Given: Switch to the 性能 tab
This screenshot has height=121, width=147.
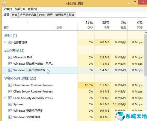Looking at the screenshot, I should point(15,15).
